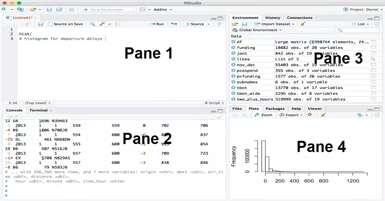
Task: Open the Export plot dropdown
Action: pyautogui.click(x=291, y=115)
